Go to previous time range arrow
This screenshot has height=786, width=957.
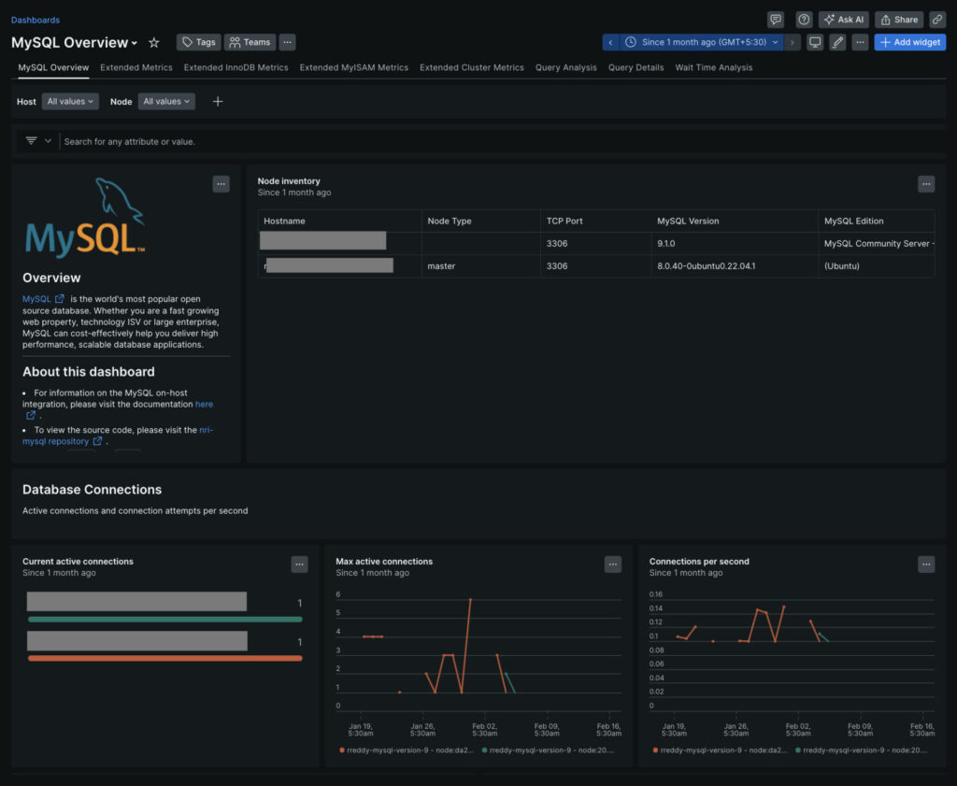(x=610, y=42)
